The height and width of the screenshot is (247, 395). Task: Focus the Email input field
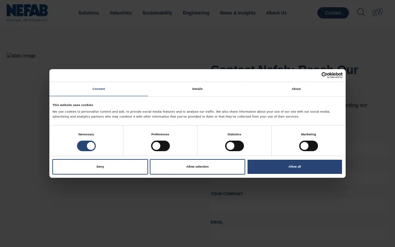[x=300, y=234]
